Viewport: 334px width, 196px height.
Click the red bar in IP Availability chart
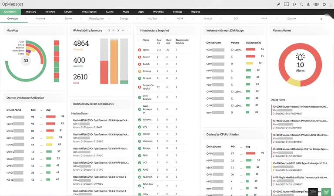(x=104, y=72)
